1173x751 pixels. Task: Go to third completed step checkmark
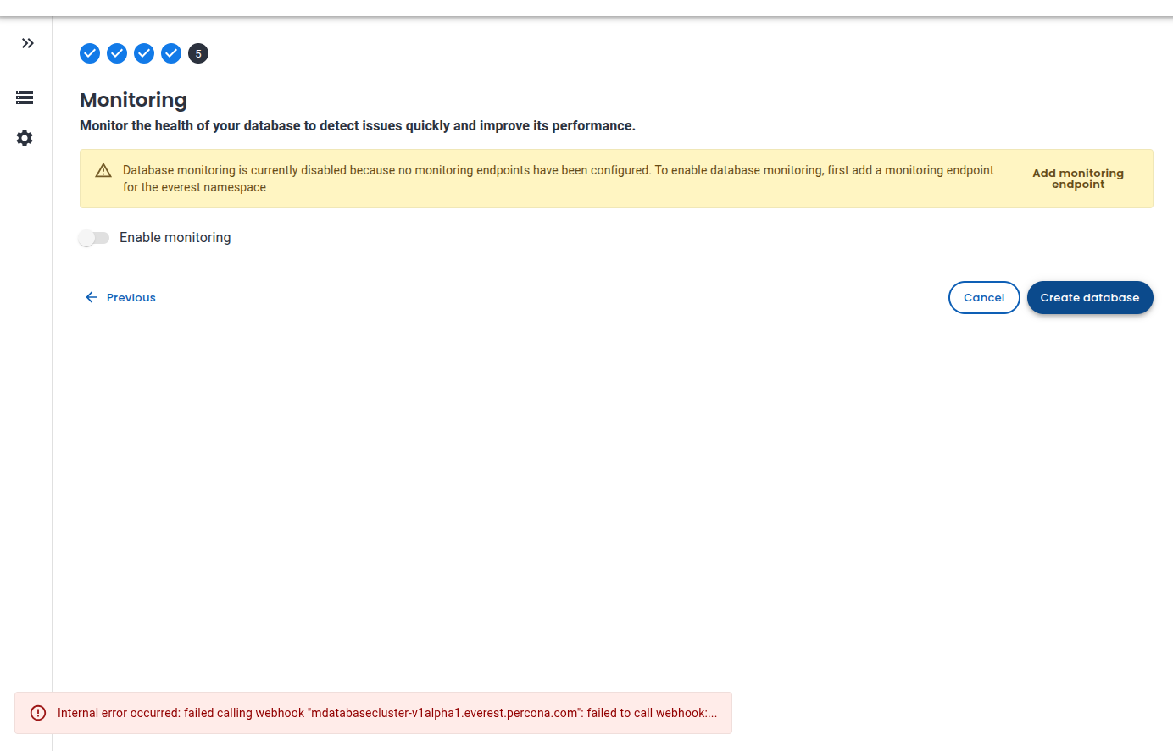click(x=144, y=53)
